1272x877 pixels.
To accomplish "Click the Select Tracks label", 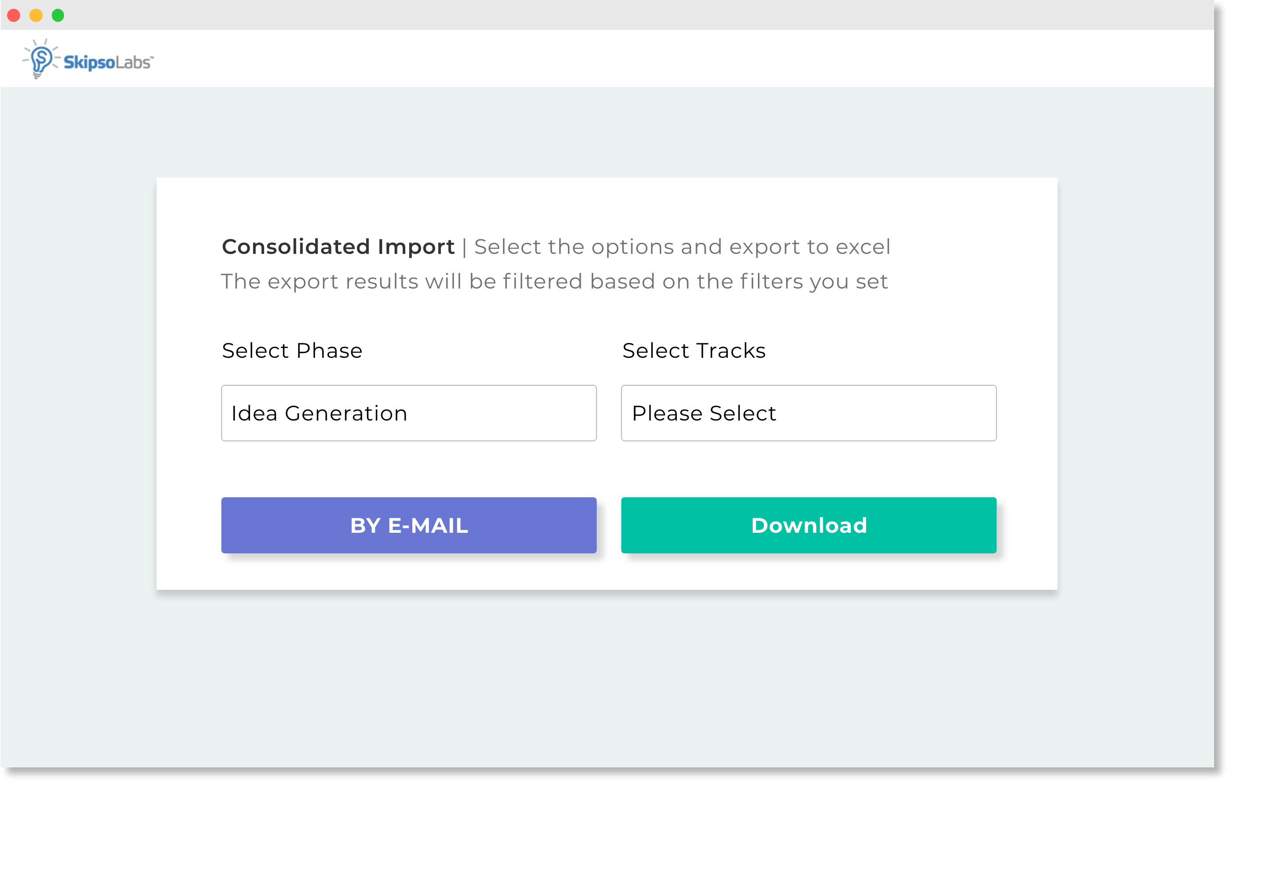I will point(694,350).
